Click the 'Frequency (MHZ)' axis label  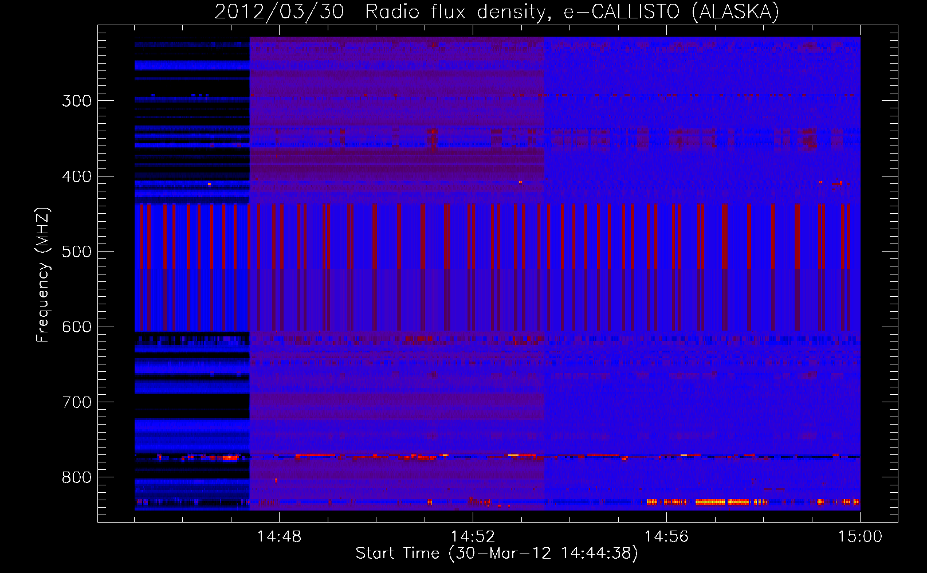43,274
